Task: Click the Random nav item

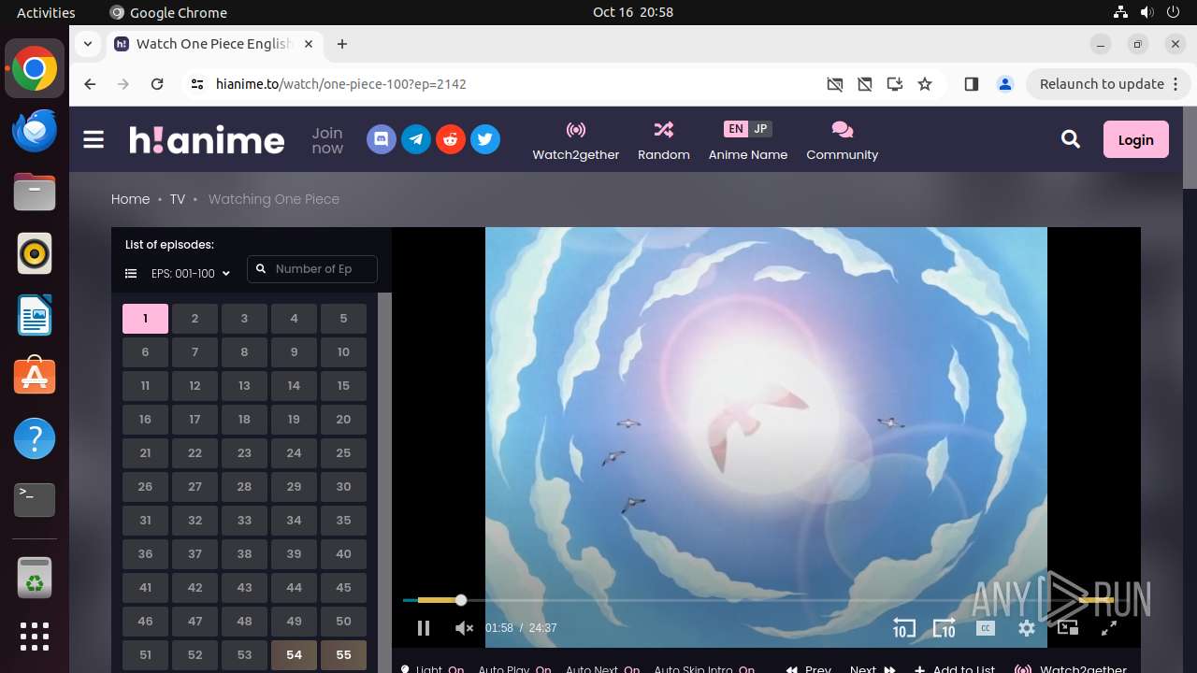Action: [x=664, y=140]
